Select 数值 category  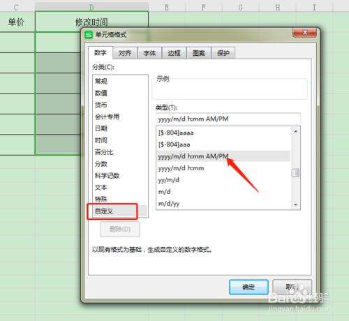coord(120,93)
